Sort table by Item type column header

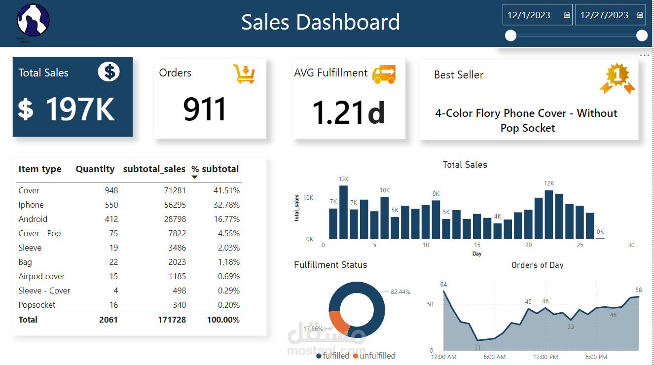40,169
